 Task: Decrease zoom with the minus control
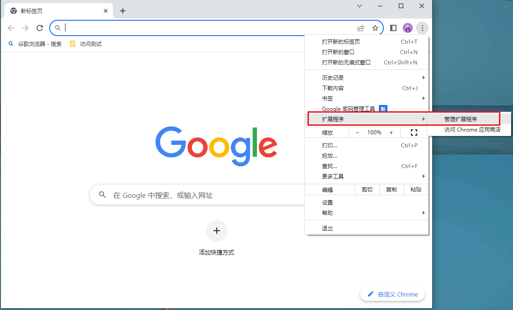click(x=357, y=132)
